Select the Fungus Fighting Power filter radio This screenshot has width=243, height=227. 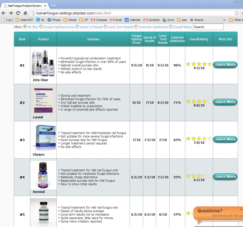click(41, 27)
